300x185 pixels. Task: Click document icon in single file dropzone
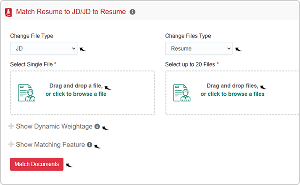pyautogui.click(x=27, y=92)
